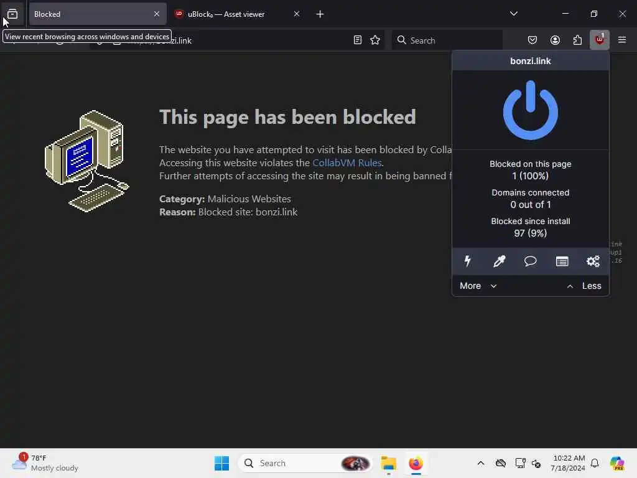Open the Windows Start menu
The height and width of the screenshot is (478, 637).
coord(221,463)
